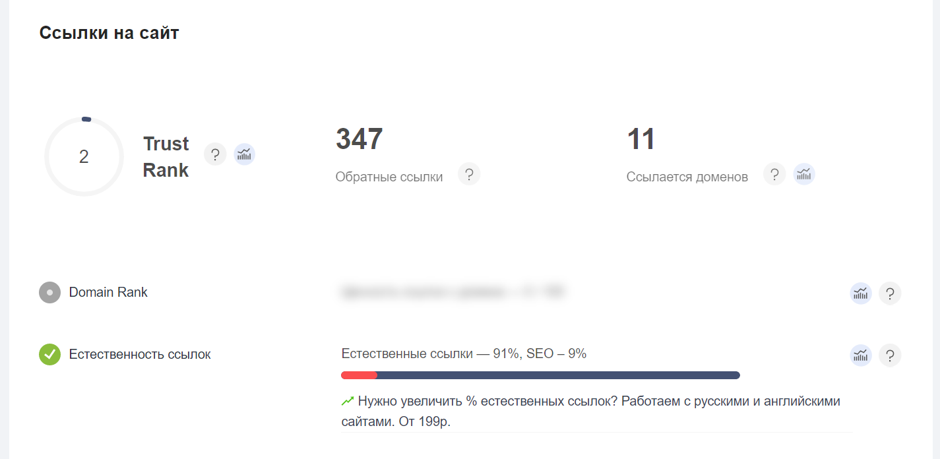The width and height of the screenshot is (940, 459).
Task: Show chart icon for Естественность ссылок row
Action: pos(861,355)
